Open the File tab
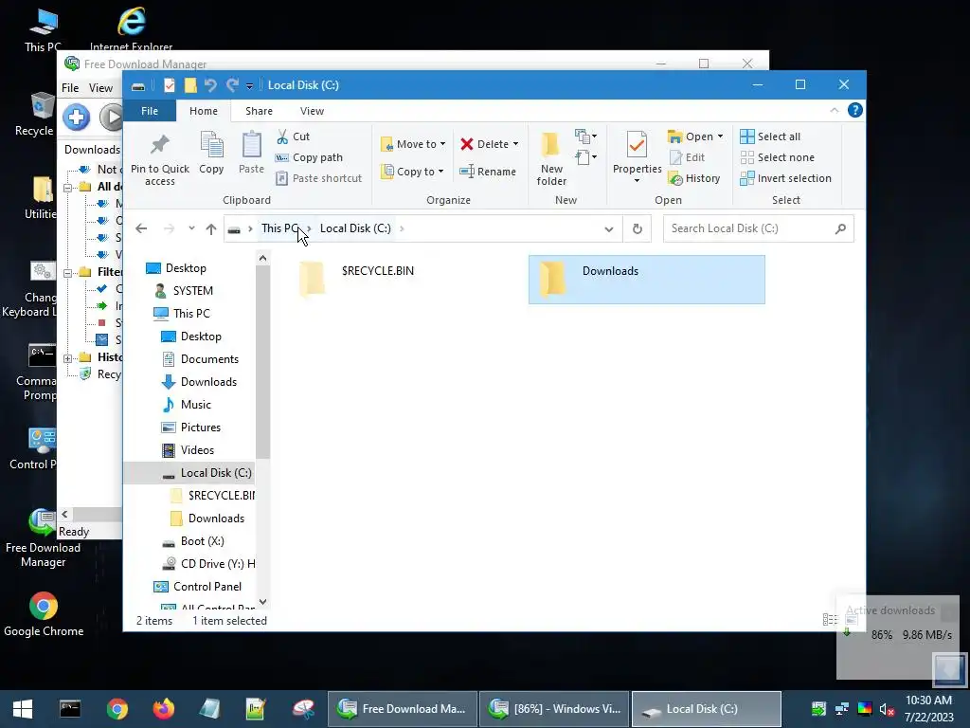970x728 pixels. [x=150, y=111]
